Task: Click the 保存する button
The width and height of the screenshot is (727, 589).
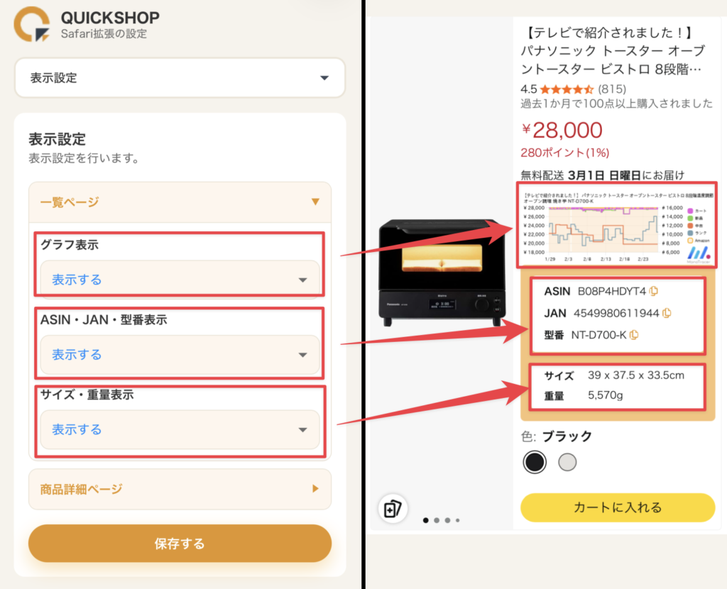Action: click(180, 543)
